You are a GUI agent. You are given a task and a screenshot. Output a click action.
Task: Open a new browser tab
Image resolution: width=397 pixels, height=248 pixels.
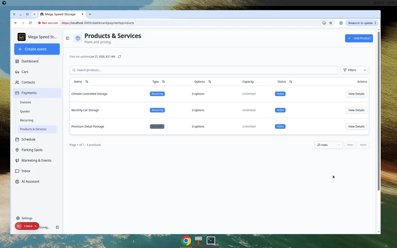point(90,14)
